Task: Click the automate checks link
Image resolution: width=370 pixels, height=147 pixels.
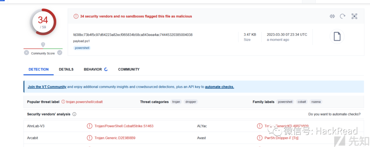Action: 220,87
